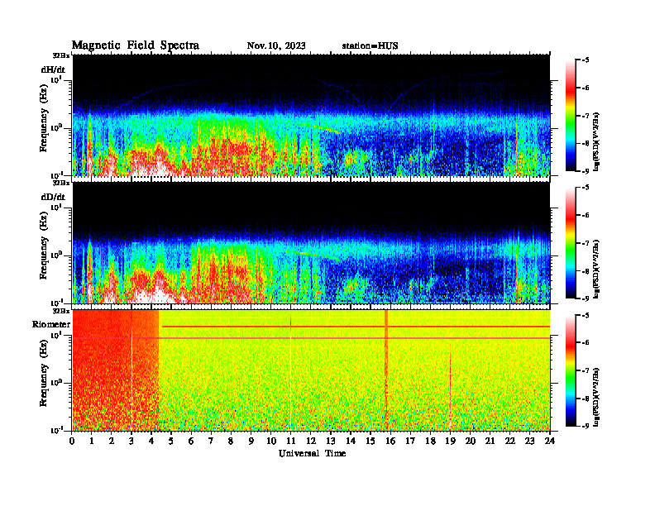
Task: Click the "-6" tick on Riometer color bar
Action: (x=586, y=342)
